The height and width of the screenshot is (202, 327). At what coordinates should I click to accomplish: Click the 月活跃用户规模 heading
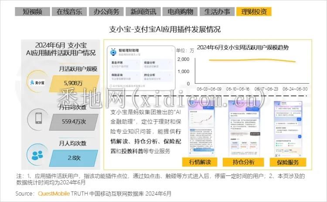[x=78, y=69]
